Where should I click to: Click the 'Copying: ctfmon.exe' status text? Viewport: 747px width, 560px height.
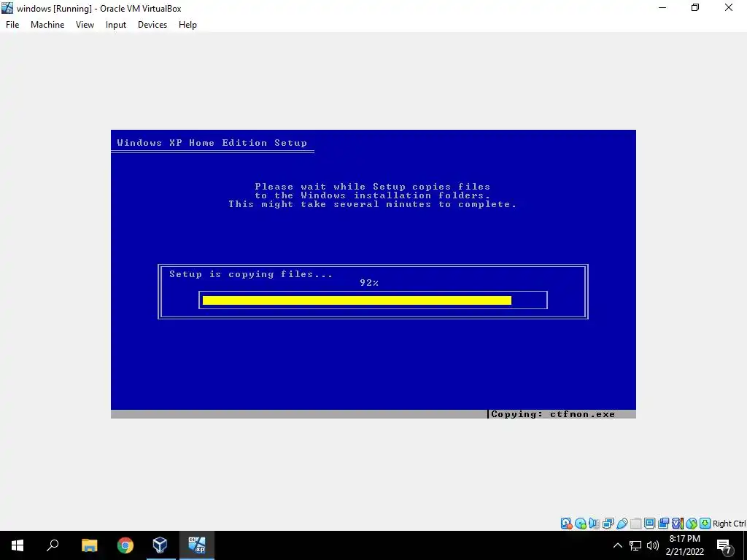tap(553, 414)
